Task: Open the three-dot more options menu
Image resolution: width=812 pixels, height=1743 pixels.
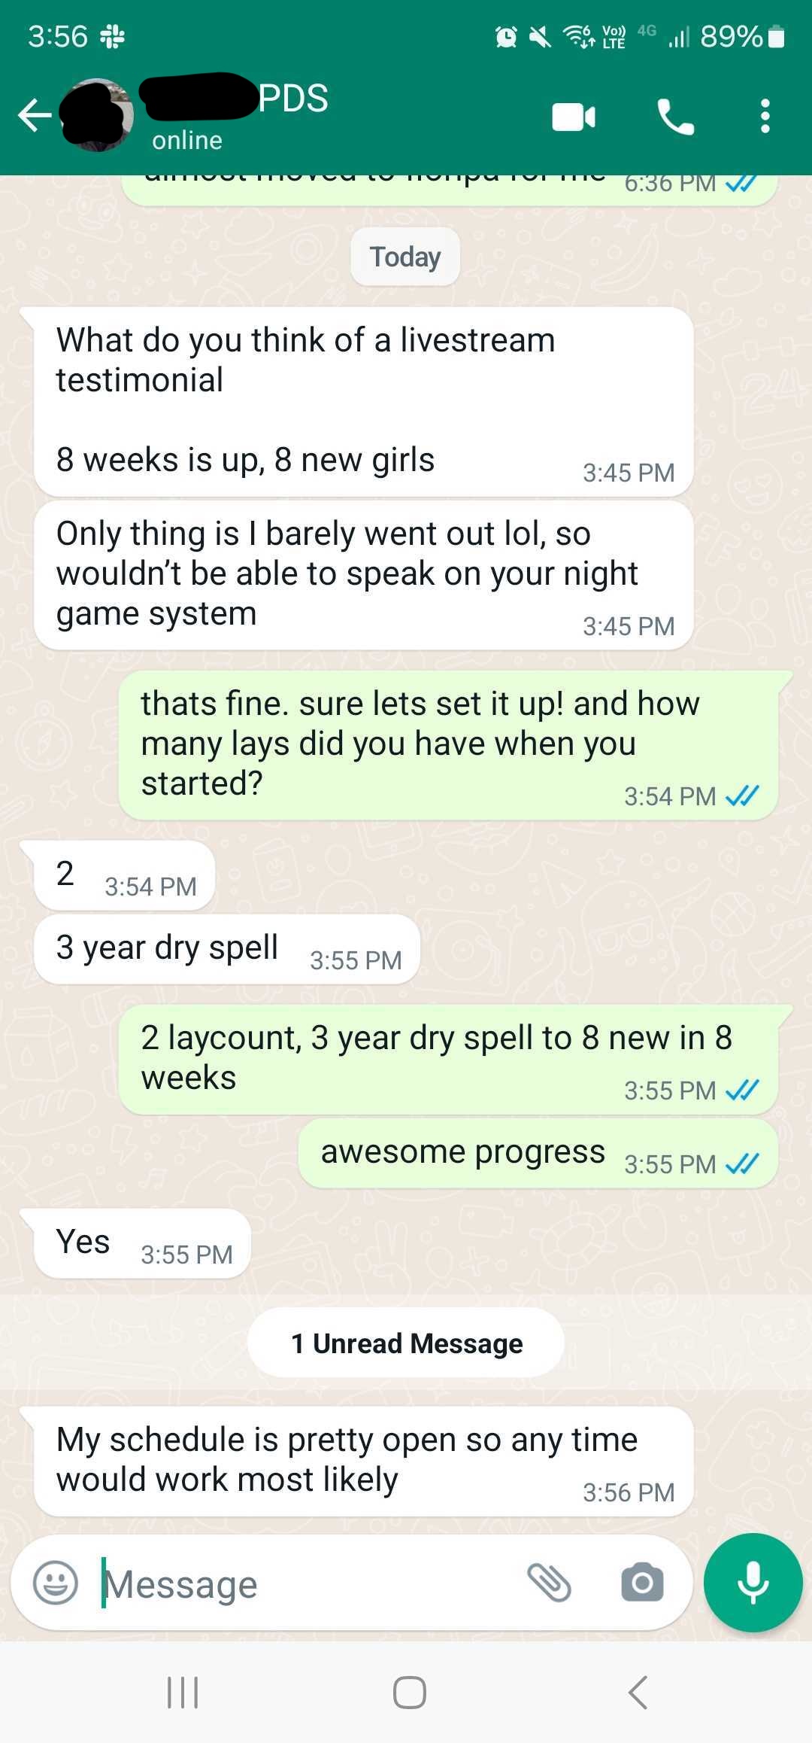Action: (765, 117)
